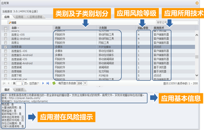
Task: Click the page number input box
Action: coord(20,83)
